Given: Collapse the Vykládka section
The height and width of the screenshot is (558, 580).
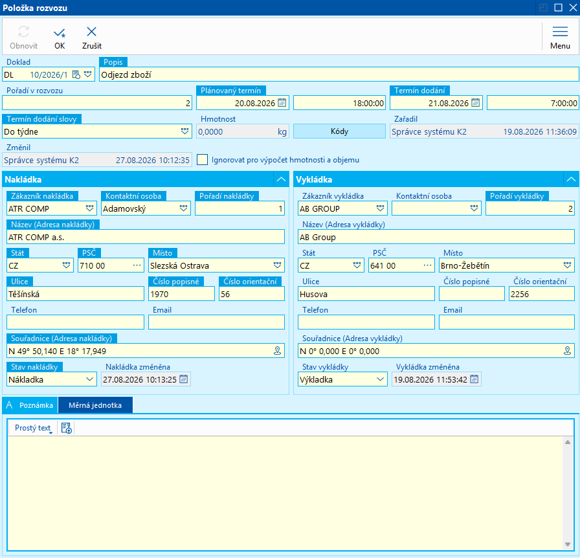Looking at the screenshot, I should [571, 179].
